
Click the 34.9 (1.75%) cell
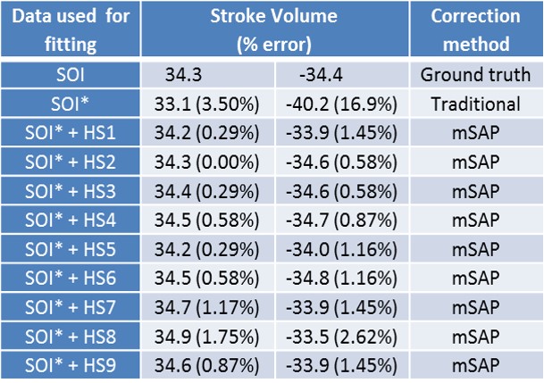(x=210, y=336)
